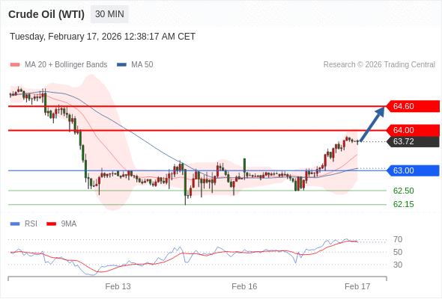The width and height of the screenshot is (442, 299).
Task: Click the RSI 30 axis value
Action: [398, 265]
